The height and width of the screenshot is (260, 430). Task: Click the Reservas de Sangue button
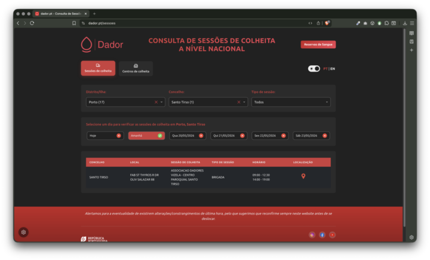[318, 44]
